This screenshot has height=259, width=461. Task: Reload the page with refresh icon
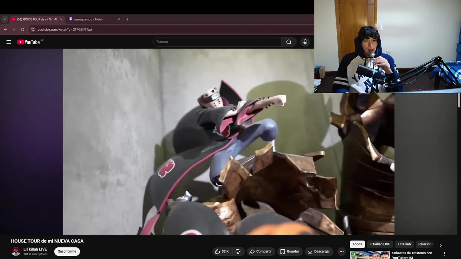(22, 29)
